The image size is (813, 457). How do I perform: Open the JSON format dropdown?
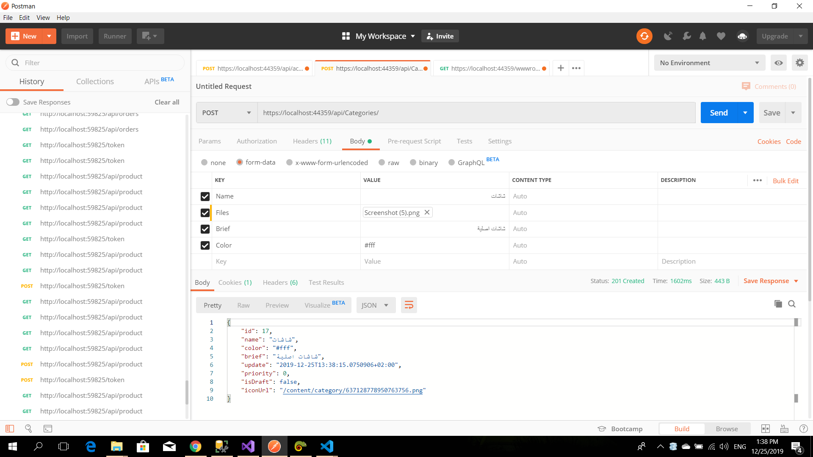pyautogui.click(x=375, y=305)
